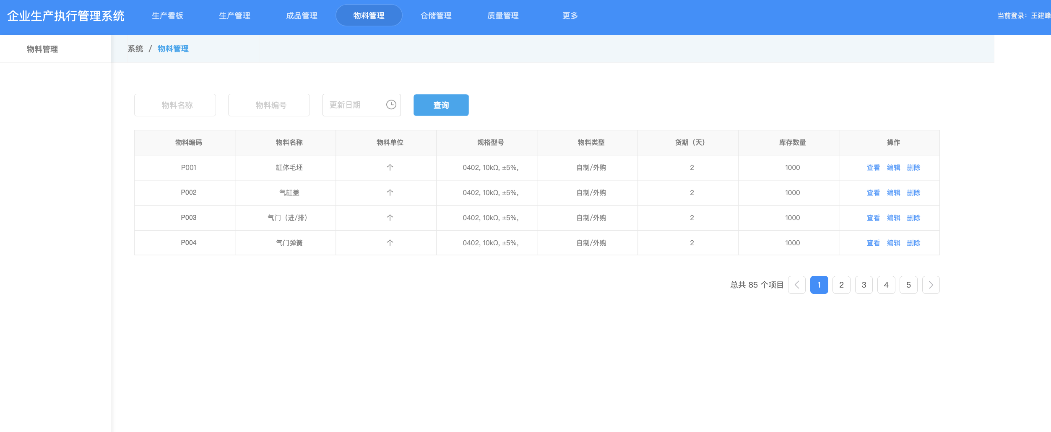Viewport: 1051px width, 432px height.
Task: Click the clock icon in date field
Action: click(x=391, y=105)
